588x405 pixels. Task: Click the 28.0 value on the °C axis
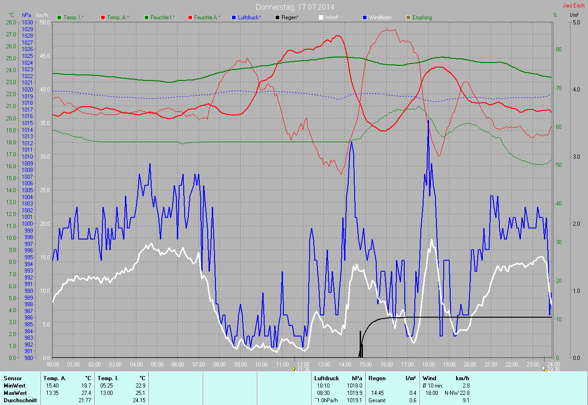tap(11, 22)
